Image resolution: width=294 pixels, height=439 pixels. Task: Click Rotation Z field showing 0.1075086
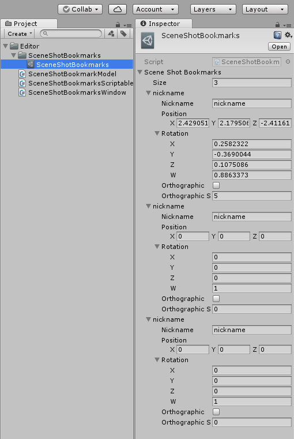(x=251, y=165)
